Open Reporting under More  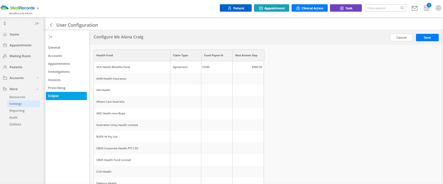(x=17, y=111)
